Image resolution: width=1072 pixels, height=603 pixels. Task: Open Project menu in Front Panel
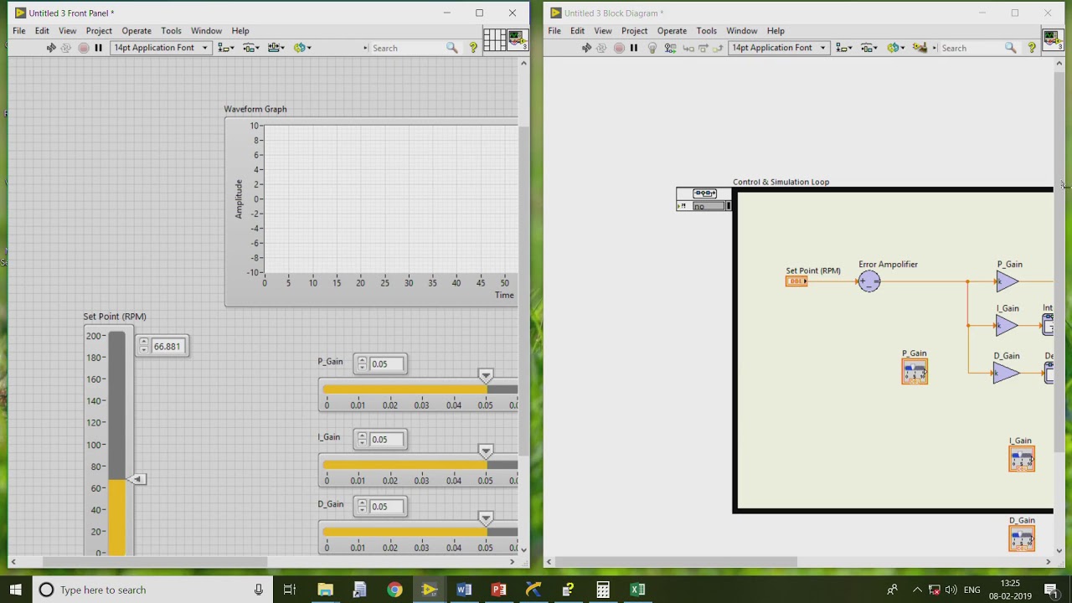[99, 31]
